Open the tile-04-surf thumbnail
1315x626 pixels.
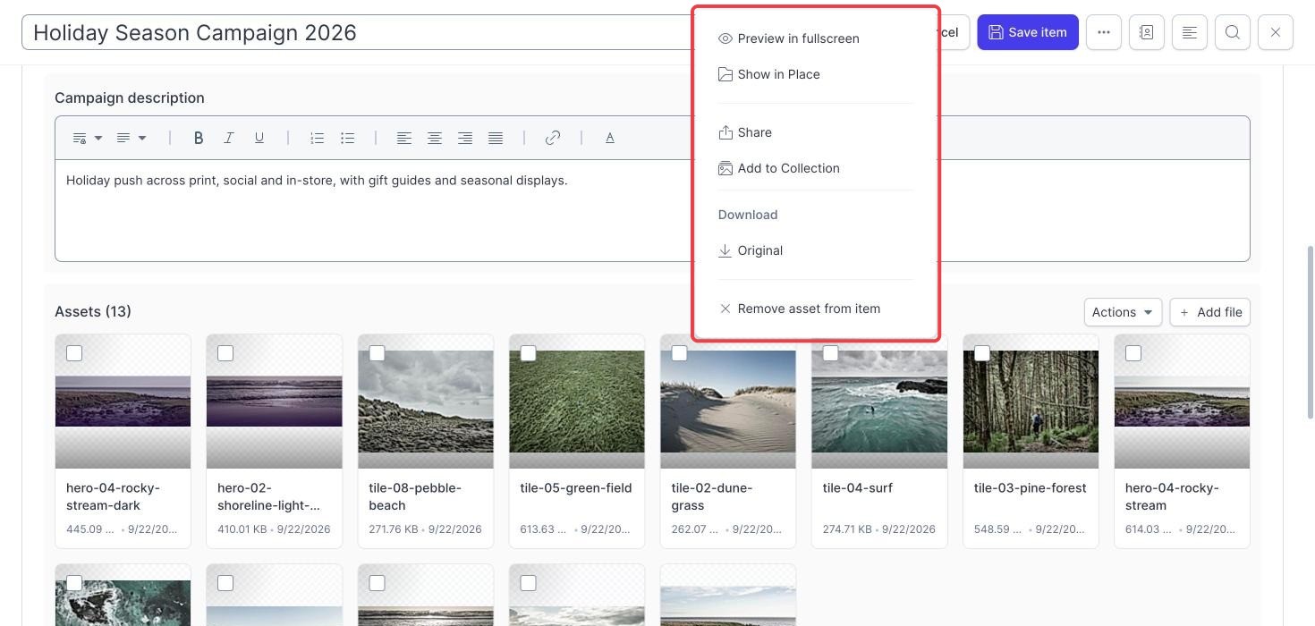tap(879, 402)
